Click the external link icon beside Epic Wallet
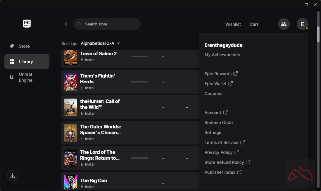Screen dimensions: 321x191 (x=231, y=83)
